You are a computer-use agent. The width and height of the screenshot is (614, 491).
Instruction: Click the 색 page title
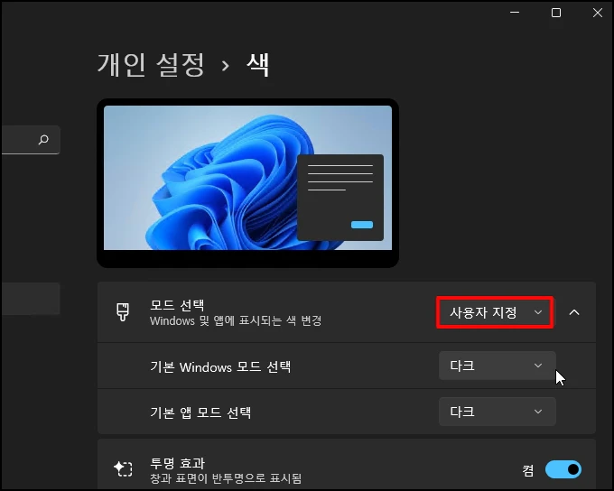[258, 65]
